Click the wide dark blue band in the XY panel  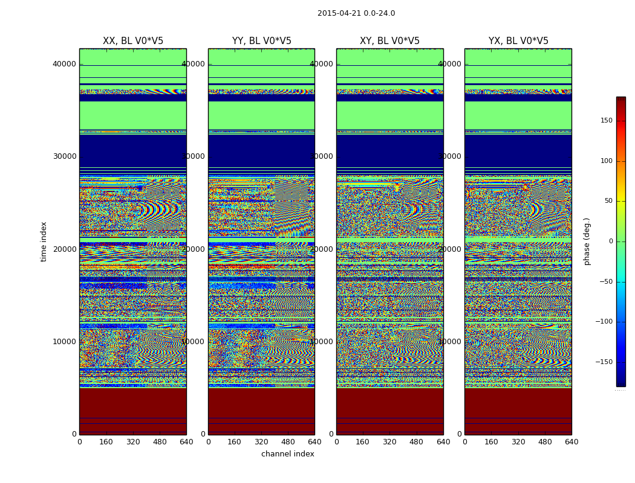click(x=390, y=151)
